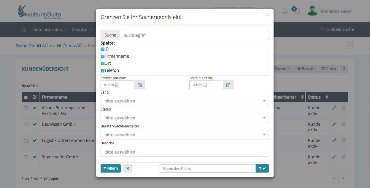
Task: Click the Suchbegriff search field
Action: point(194,35)
